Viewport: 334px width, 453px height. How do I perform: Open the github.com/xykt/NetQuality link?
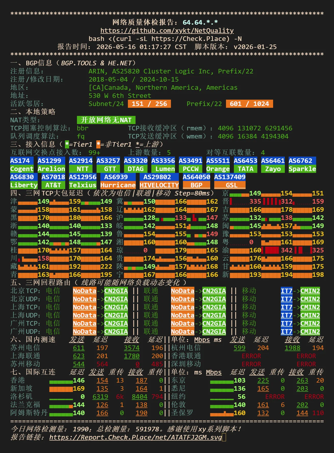click(167, 31)
